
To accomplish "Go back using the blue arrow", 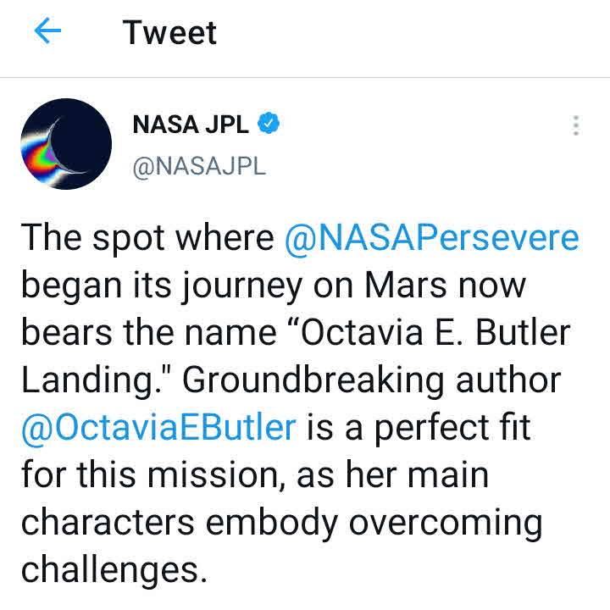I will pyautogui.click(x=48, y=33).
